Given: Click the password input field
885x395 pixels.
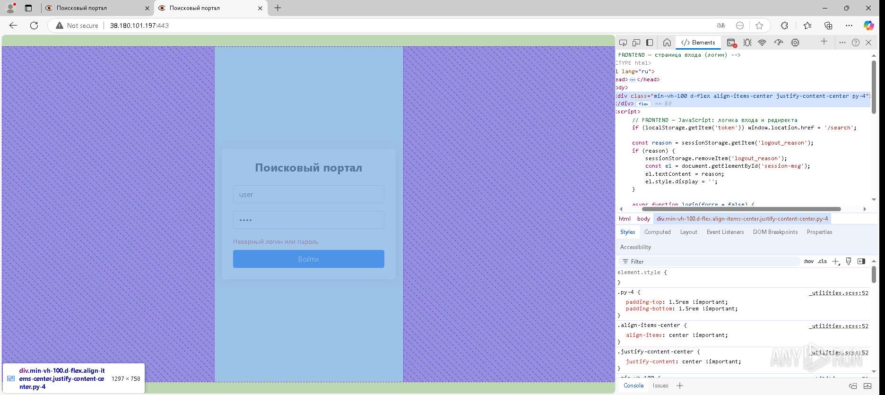Looking at the screenshot, I should pos(308,220).
